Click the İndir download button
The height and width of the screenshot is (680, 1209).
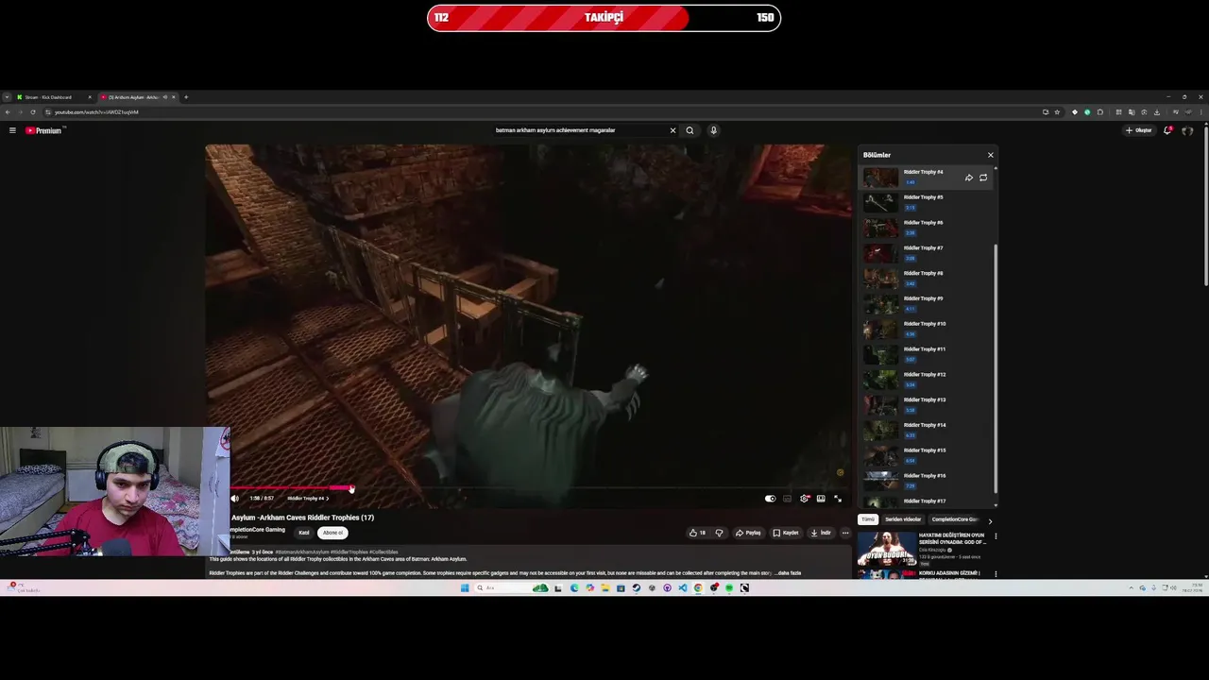click(x=821, y=533)
